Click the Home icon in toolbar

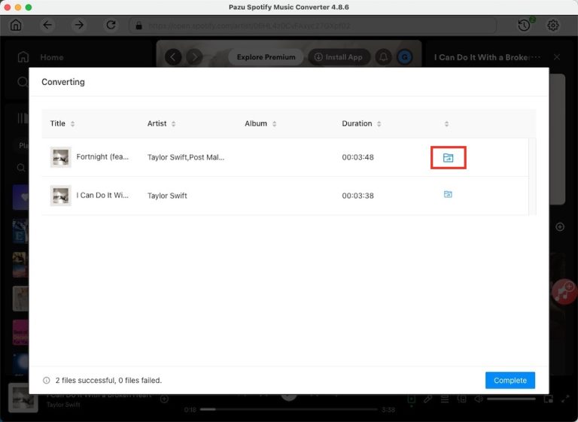tap(16, 25)
